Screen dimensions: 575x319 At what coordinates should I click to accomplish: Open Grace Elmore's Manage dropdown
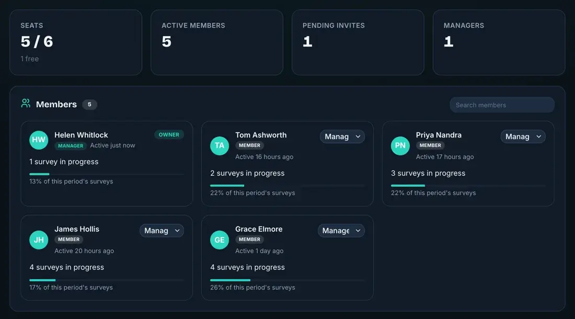[x=341, y=231]
